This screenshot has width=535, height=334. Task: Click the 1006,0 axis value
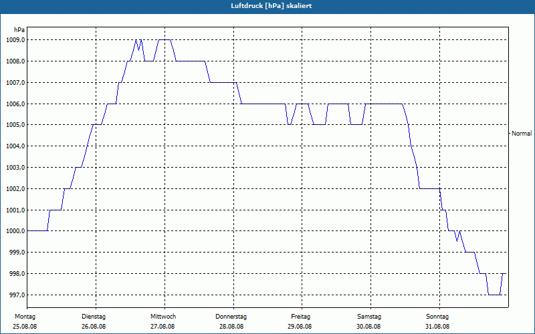[x=15, y=104]
